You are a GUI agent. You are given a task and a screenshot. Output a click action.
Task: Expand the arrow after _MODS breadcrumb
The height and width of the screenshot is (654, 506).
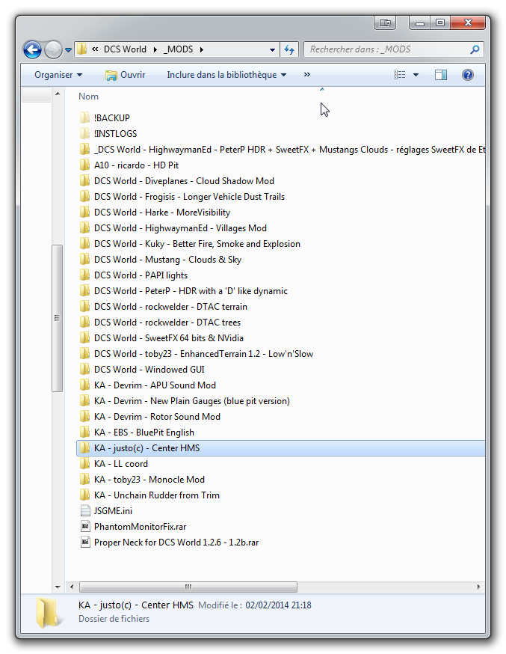[202, 49]
